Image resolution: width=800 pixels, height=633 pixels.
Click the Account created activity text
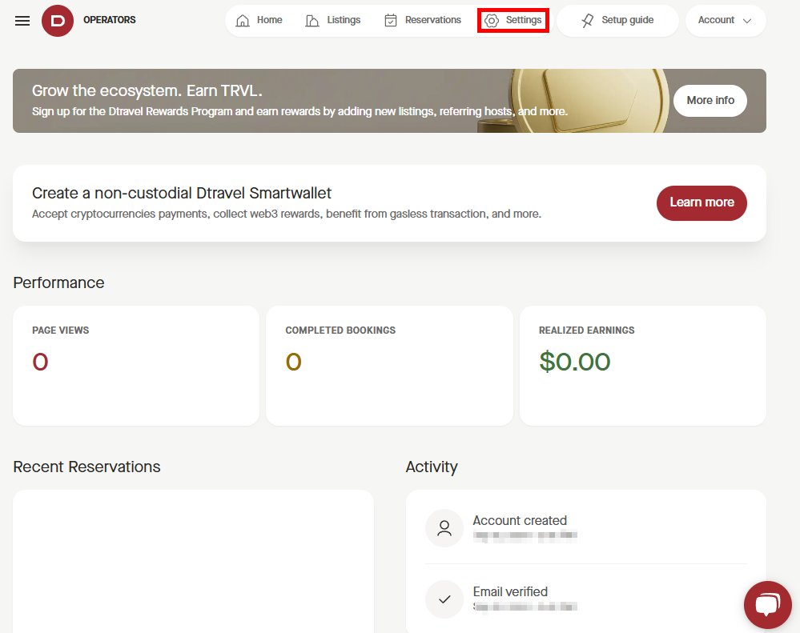520,520
